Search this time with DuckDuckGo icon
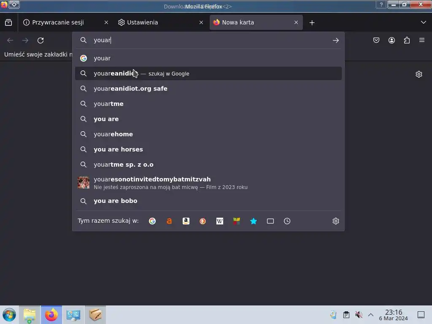432x324 pixels. pos(203,221)
